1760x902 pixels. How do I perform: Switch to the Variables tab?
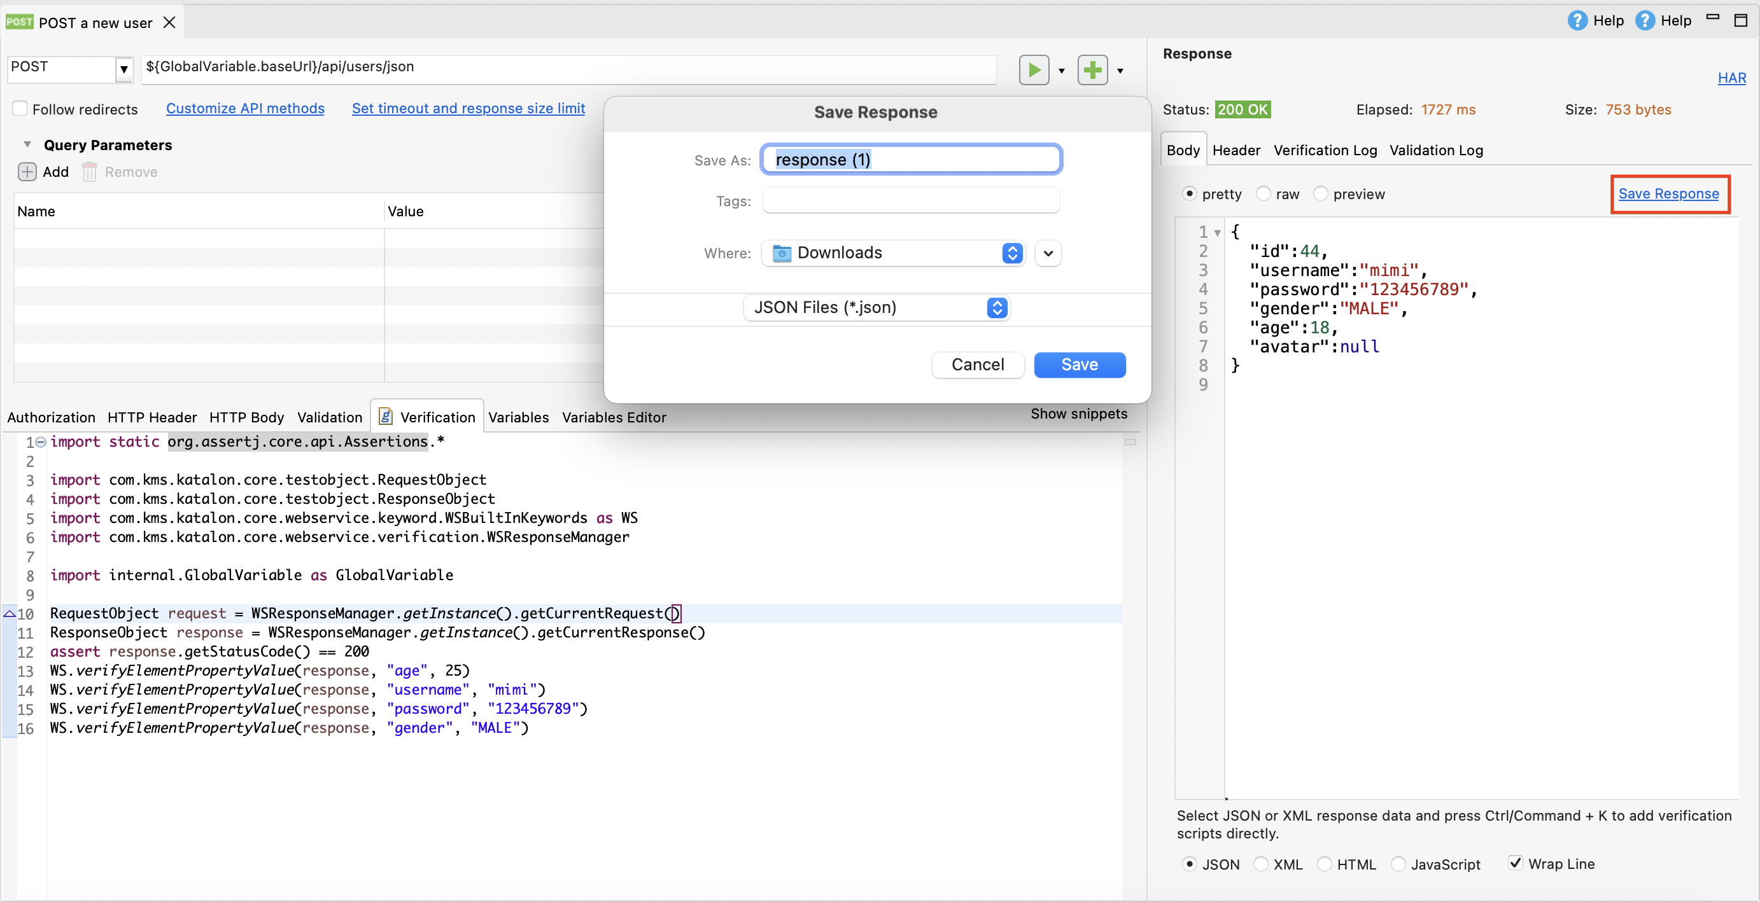click(x=518, y=417)
